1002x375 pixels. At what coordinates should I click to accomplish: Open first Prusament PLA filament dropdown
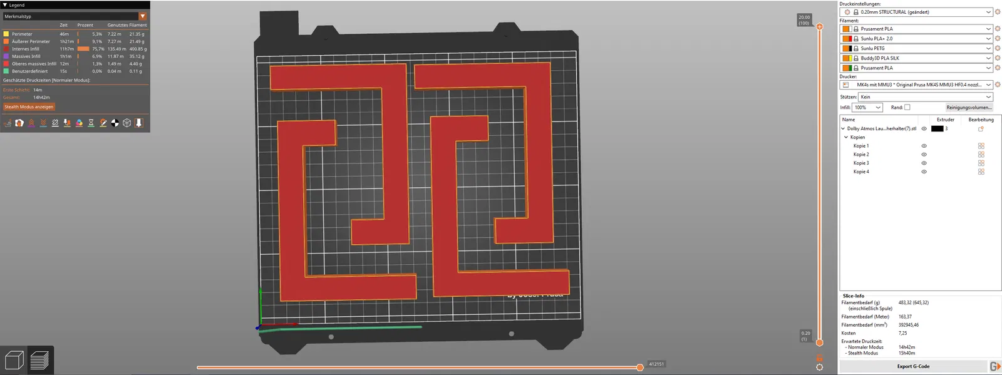click(x=917, y=29)
